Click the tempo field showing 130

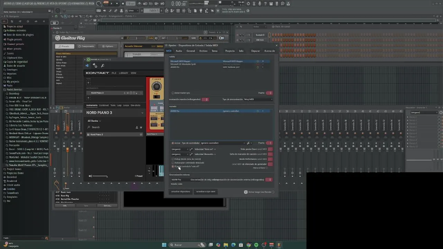pos(130,3)
